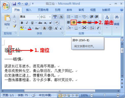Click the Paste clipboard icon
This screenshot has height=98, width=125.
7,18
